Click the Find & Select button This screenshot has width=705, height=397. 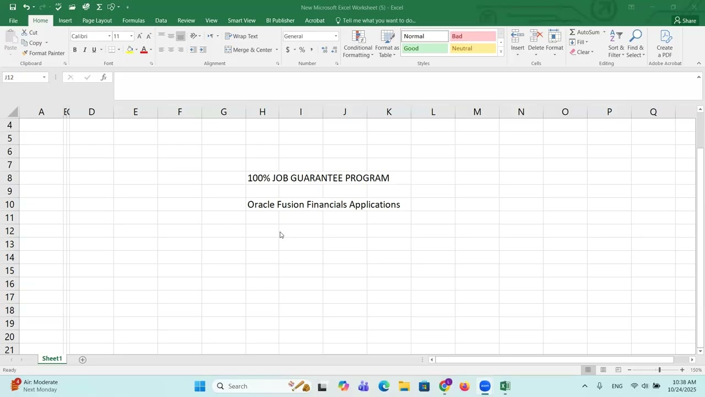(x=635, y=44)
